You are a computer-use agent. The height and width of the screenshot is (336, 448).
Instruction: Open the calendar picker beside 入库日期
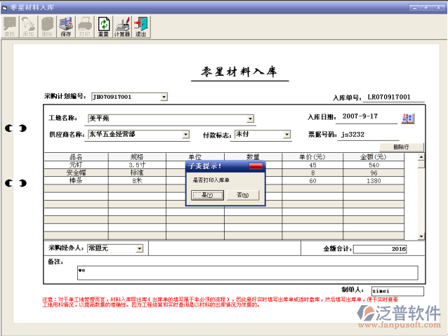pyautogui.click(x=408, y=117)
